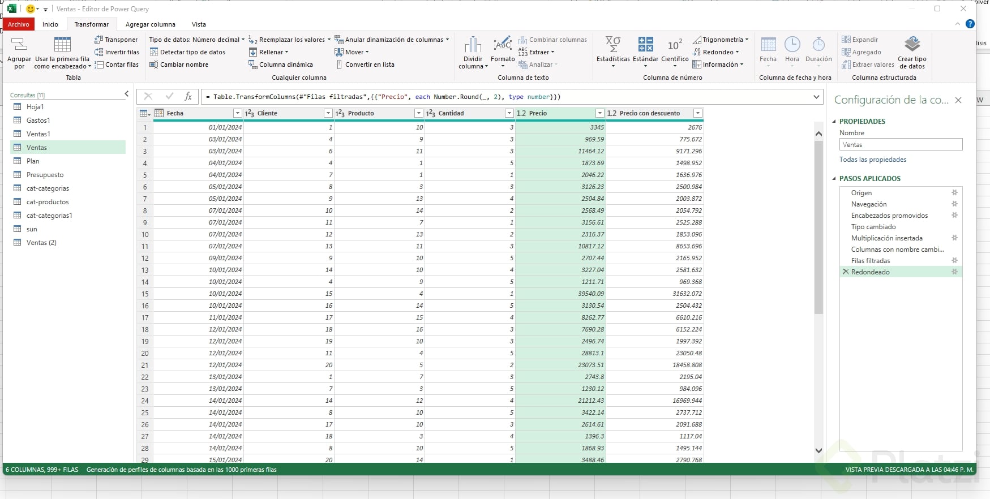990x499 pixels.
Task: Switch to the Inicio tab
Action: (x=50, y=24)
